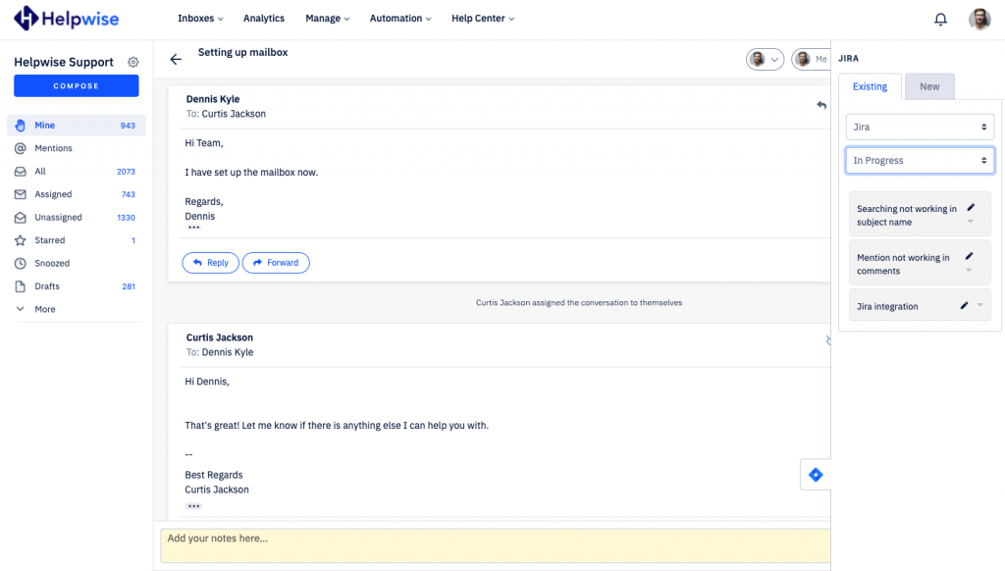
Task: Open the assignee avatar dropdown
Action: tap(765, 60)
